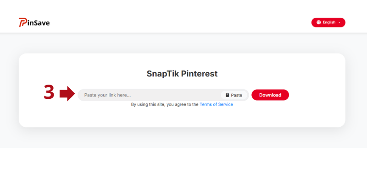Image resolution: width=367 pixels, height=183 pixels.
Task: Click the SnapTik Pinterest heading
Action: click(182, 73)
